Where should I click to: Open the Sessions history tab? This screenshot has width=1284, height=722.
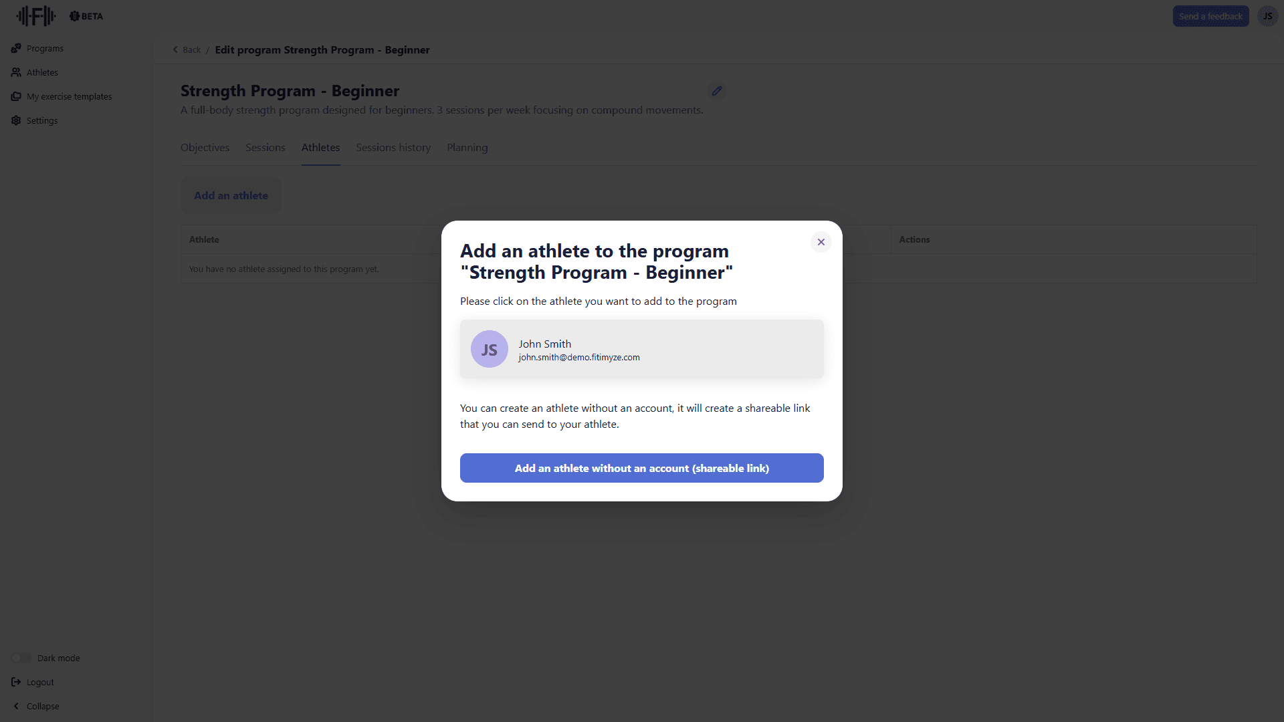393,147
